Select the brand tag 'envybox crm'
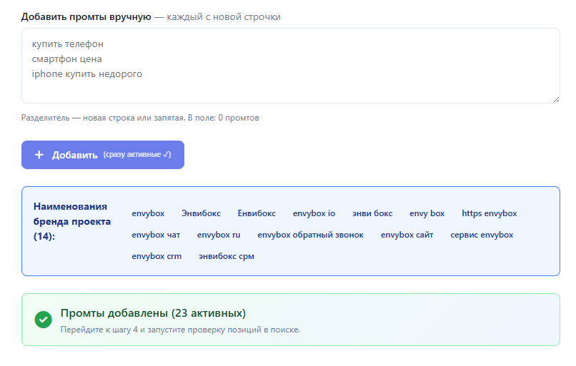The width and height of the screenshot is (576, 366). 157,256
